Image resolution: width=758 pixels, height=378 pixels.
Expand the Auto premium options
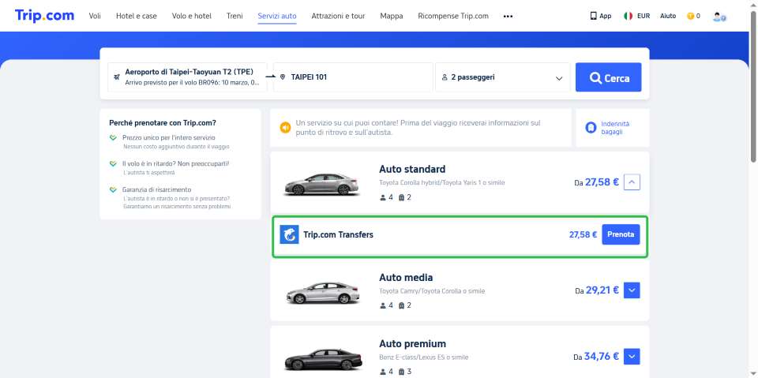(632, 357)
